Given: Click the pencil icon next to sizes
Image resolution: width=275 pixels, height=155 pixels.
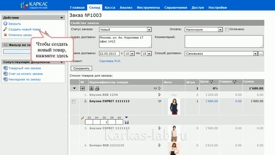Looking at the screenshot, I should point(82,118).
